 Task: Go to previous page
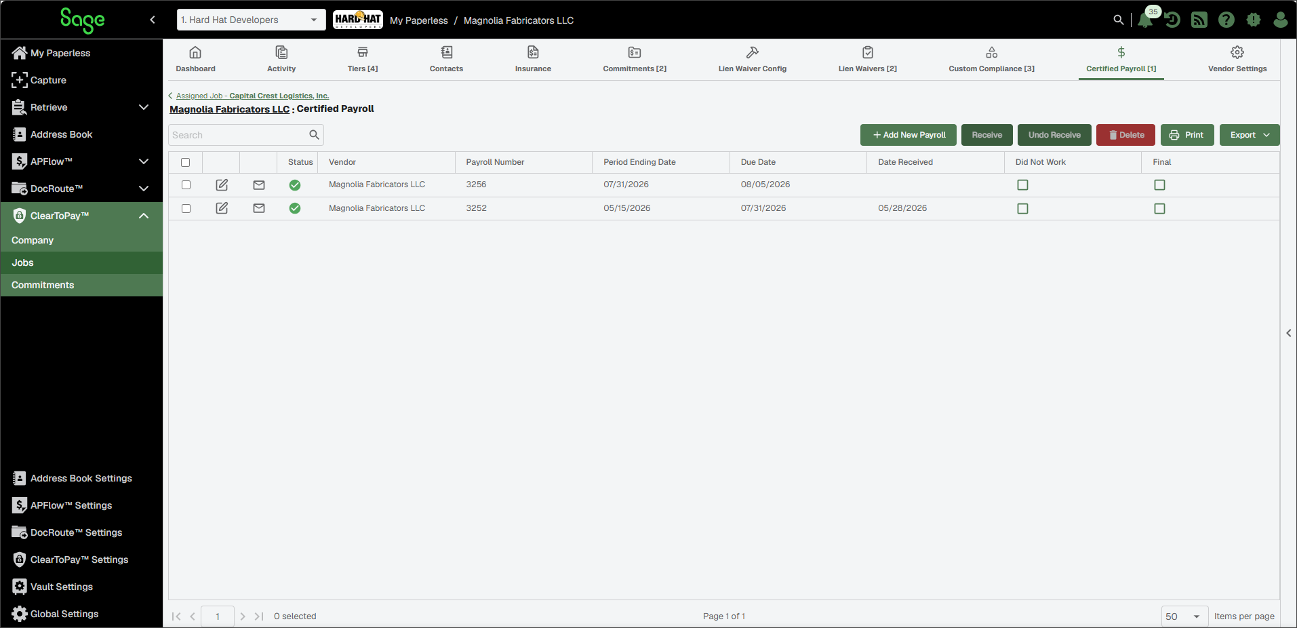pos(193,616)
